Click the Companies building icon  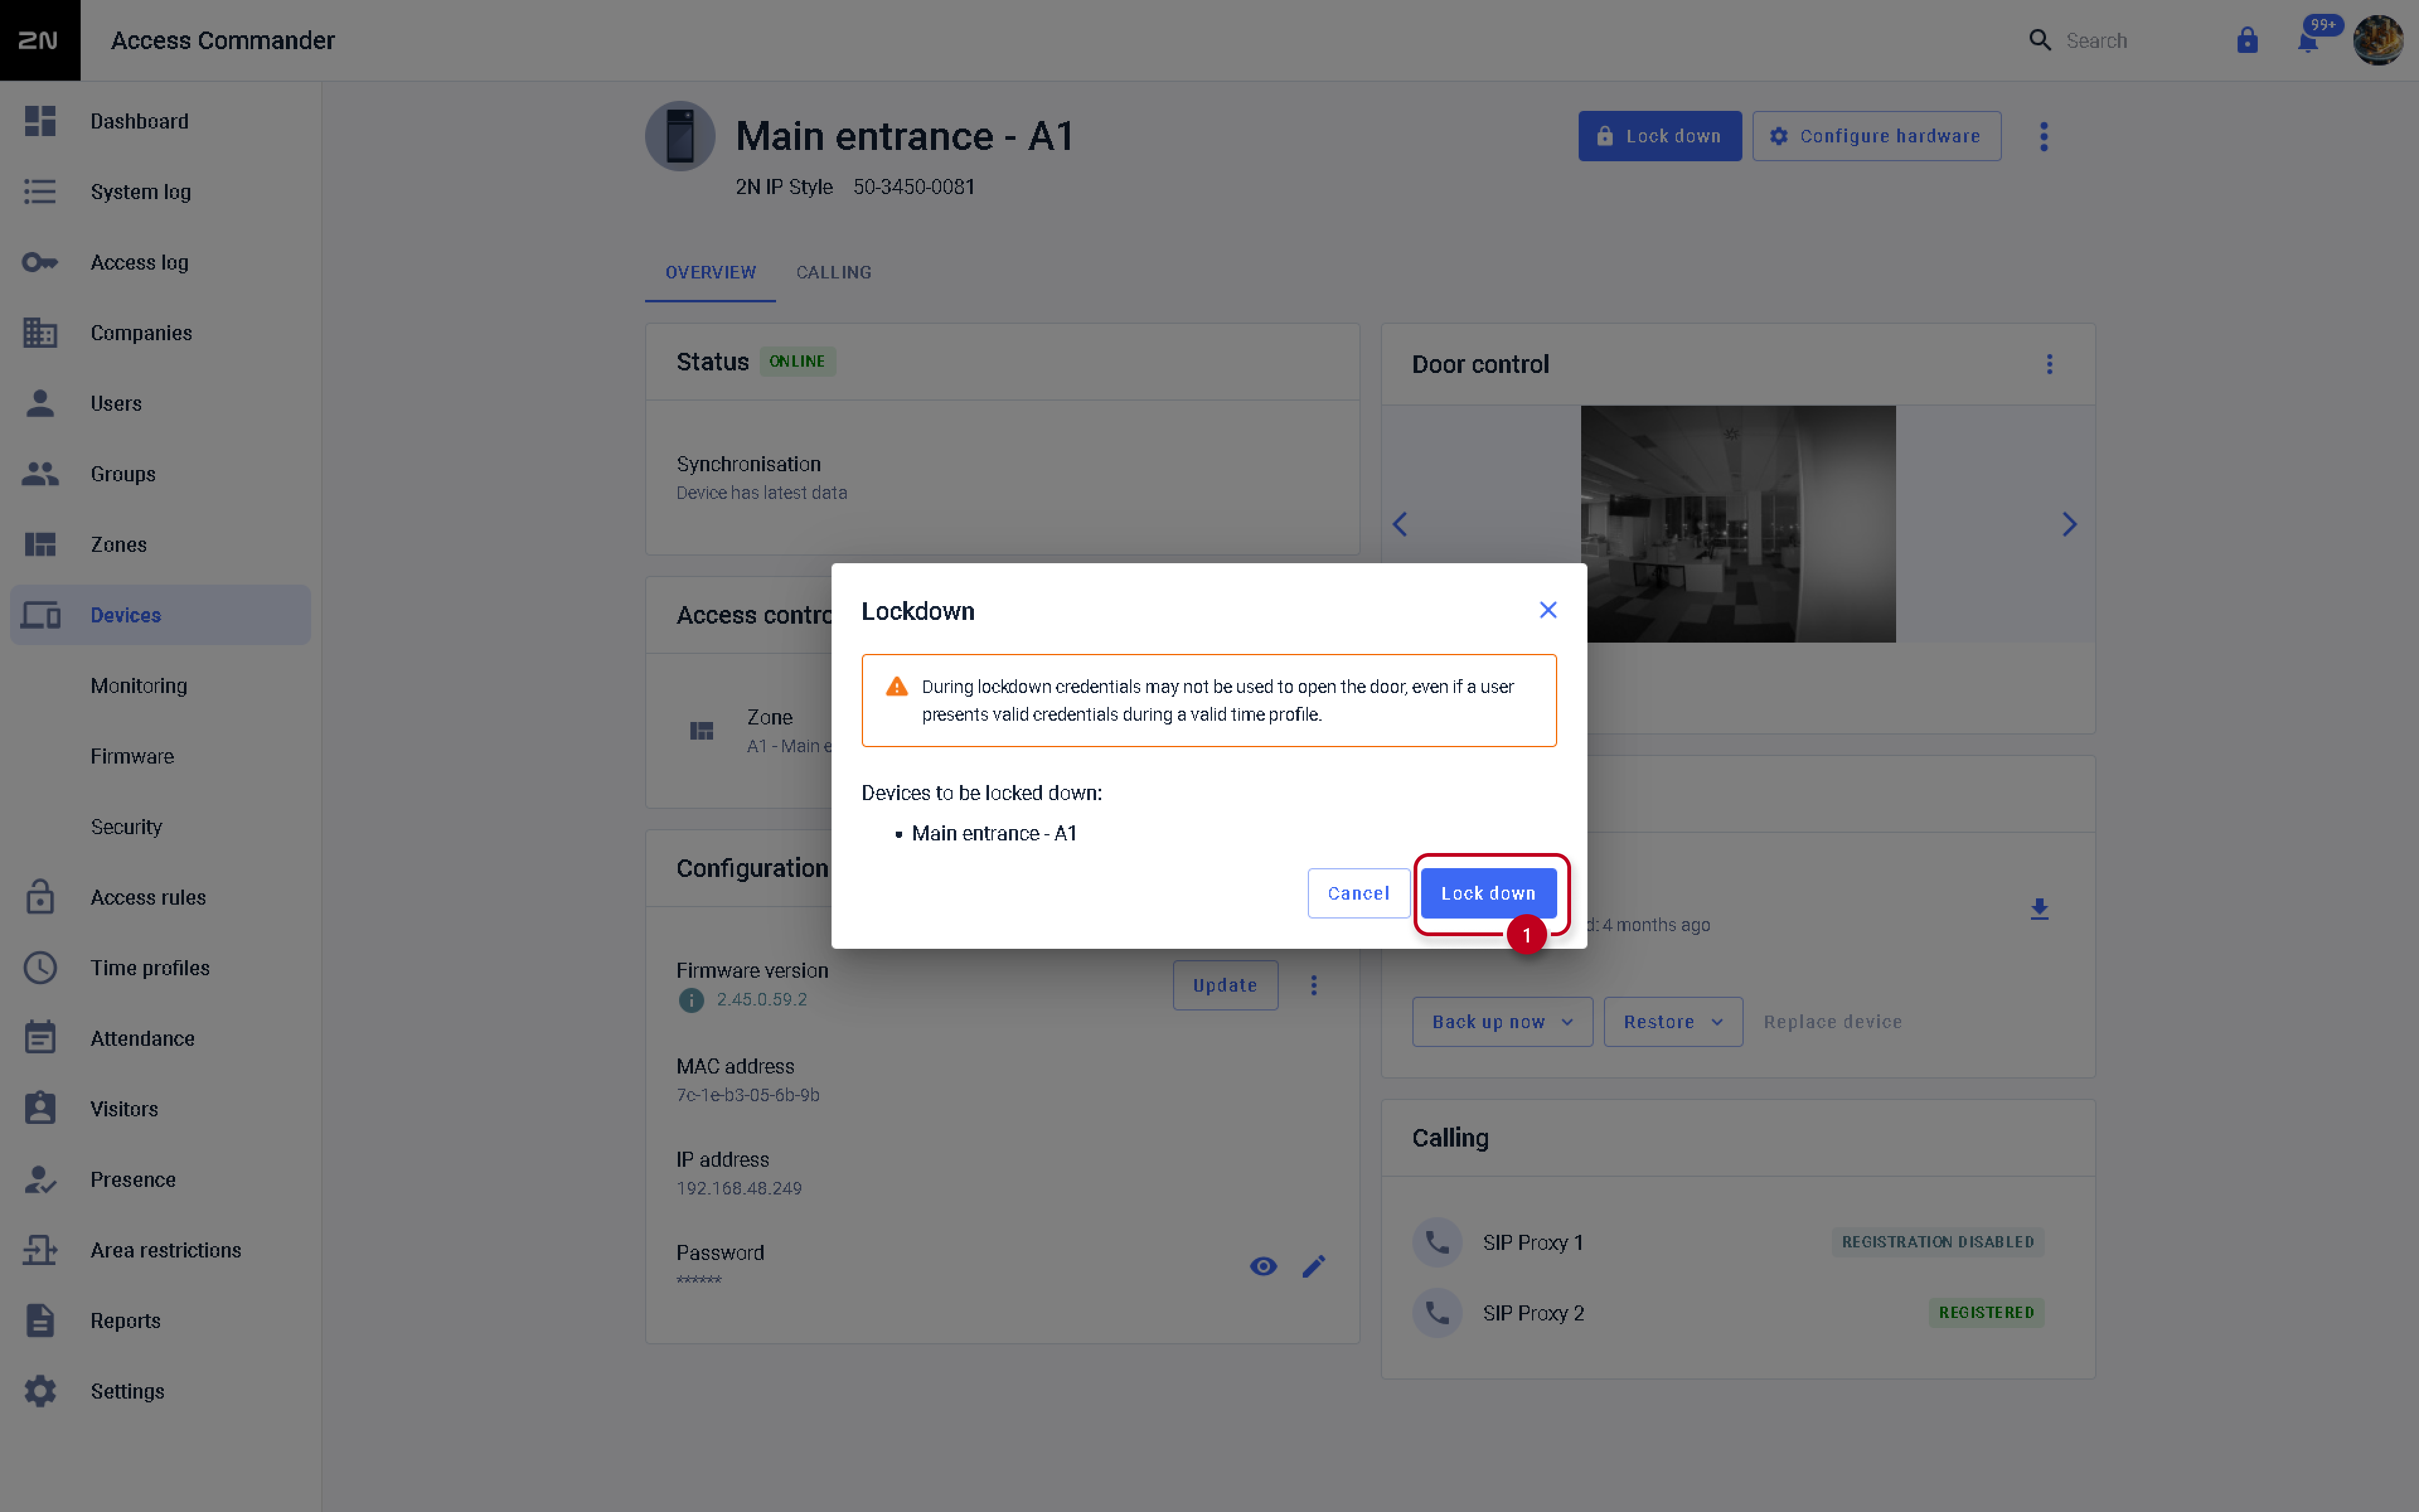[40, 332]
